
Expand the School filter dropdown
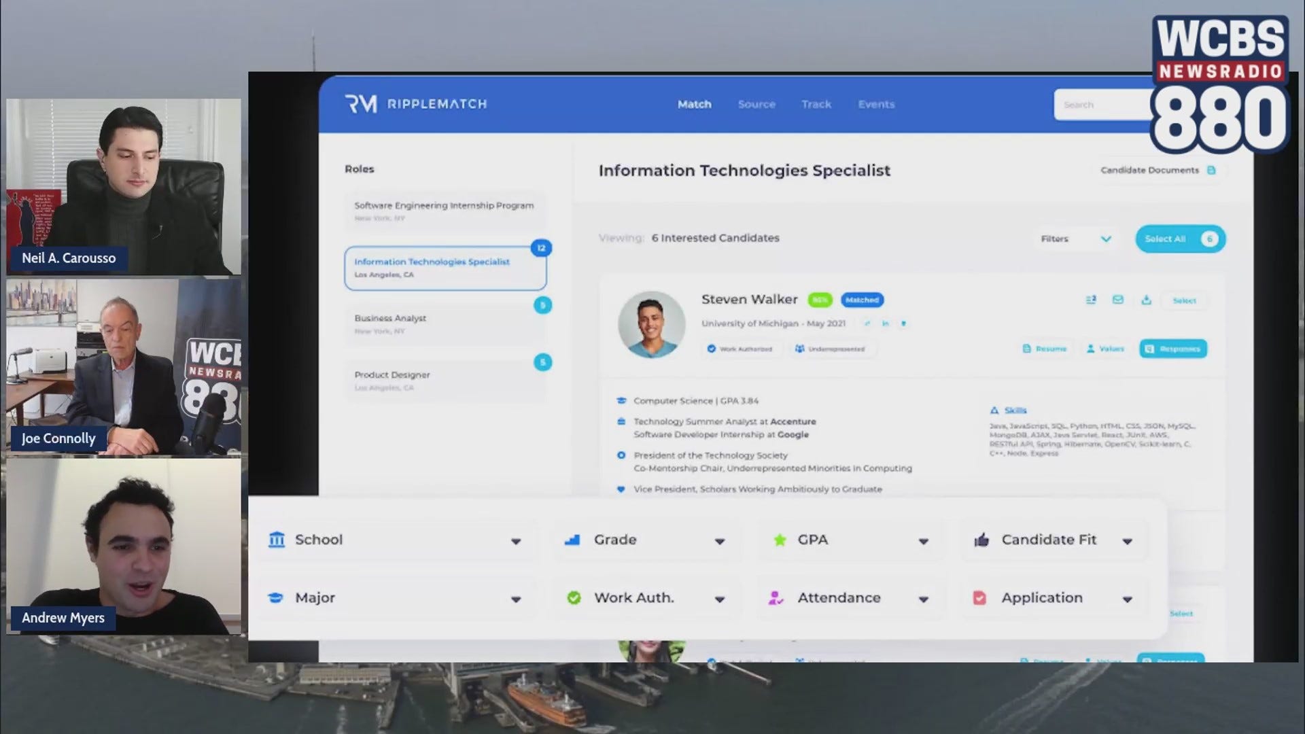pyautogui.click(x=516, y=541)
